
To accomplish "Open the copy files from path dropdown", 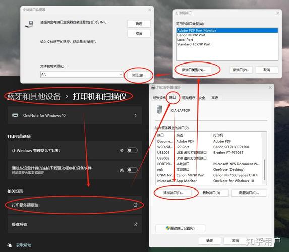I will click(121, 74).
